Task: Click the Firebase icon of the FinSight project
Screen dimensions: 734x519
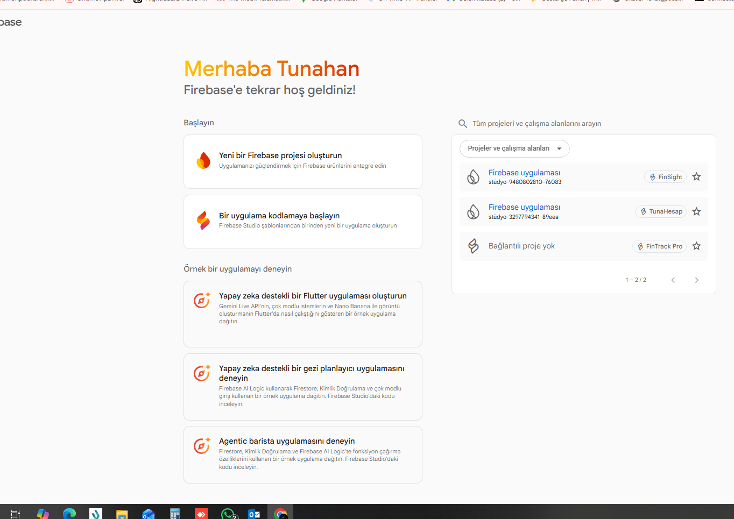Action: [473, 177]
